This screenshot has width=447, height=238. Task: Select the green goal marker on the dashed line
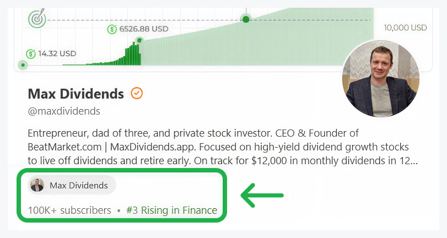[x=246, y=19]
